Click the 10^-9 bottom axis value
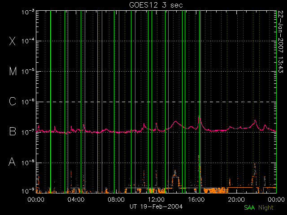 coord(28,191)
